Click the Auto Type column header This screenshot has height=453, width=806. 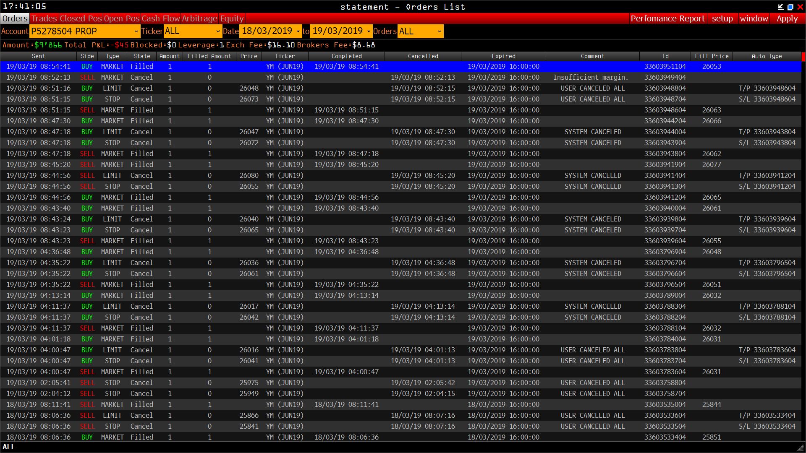pyautogui.click(x=767, y=56)
